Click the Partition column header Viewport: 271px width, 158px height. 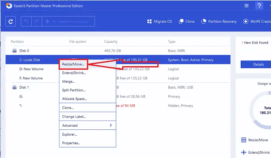click(17, 42)
